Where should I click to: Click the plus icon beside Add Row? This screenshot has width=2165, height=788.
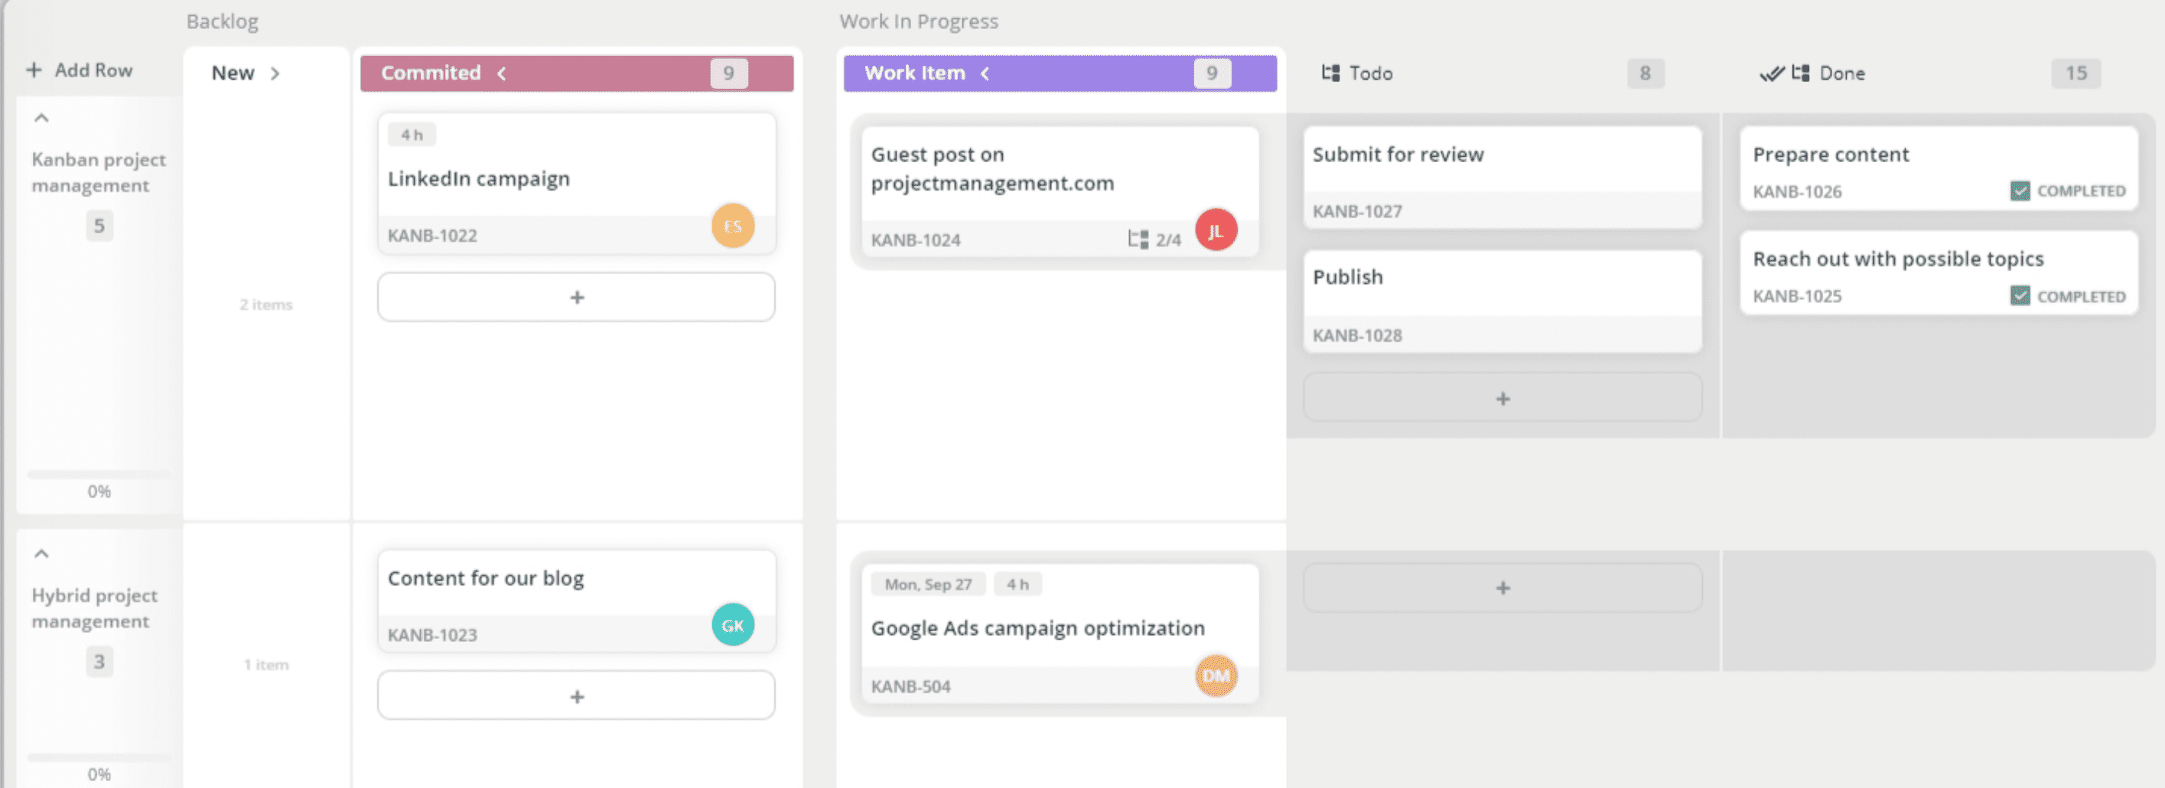click(34, 70)
